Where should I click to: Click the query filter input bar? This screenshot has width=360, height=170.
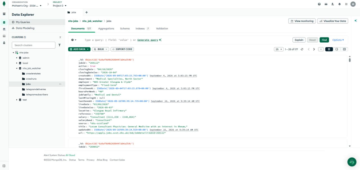click(186, 40)
